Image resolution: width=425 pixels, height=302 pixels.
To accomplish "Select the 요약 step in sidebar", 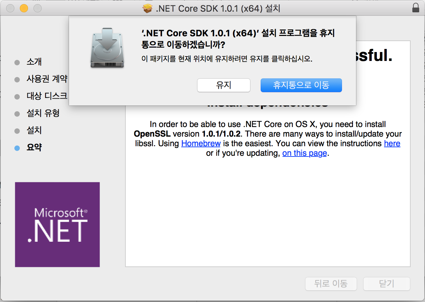I will pyautogui.click(x=34, y=148).
